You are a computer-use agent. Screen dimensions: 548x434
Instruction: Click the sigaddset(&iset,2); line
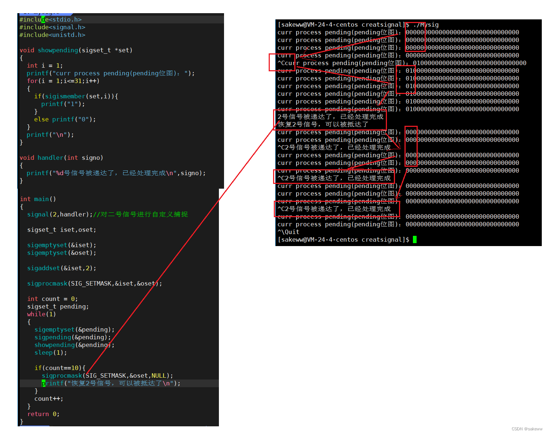click(x=62, y=268)
